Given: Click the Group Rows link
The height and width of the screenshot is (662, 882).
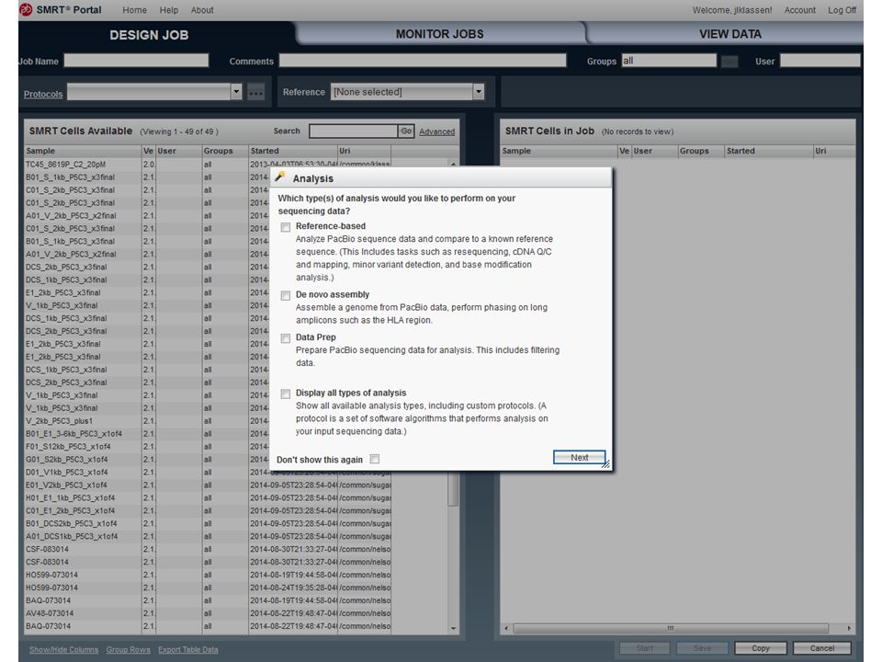Looking at the screenshot, I should [129, 650].
